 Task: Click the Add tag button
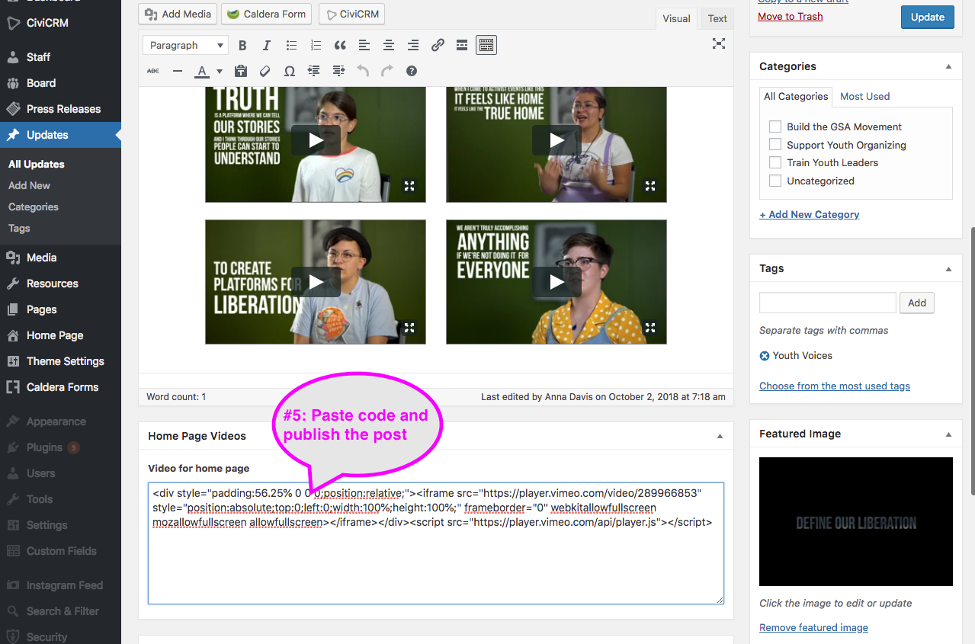click(917, 303)
